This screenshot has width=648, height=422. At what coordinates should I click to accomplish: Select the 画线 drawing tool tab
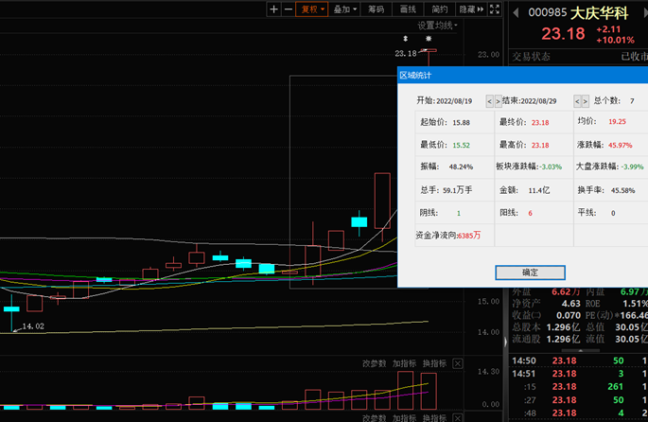point(408,9)
